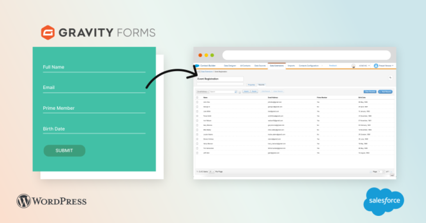The width and height of the screenshot is (426, 223).
Task: Select the Data Extensions tab
Action: 277,66
